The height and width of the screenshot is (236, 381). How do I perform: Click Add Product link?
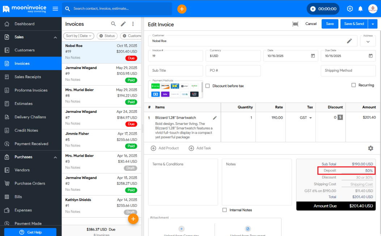click(165, 148)
